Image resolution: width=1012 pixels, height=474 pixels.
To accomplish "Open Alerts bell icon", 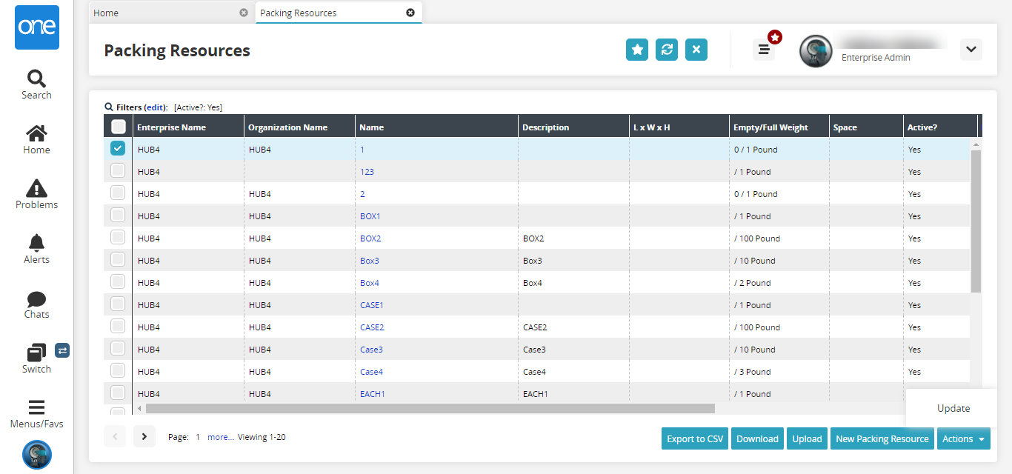I will 36,243.
